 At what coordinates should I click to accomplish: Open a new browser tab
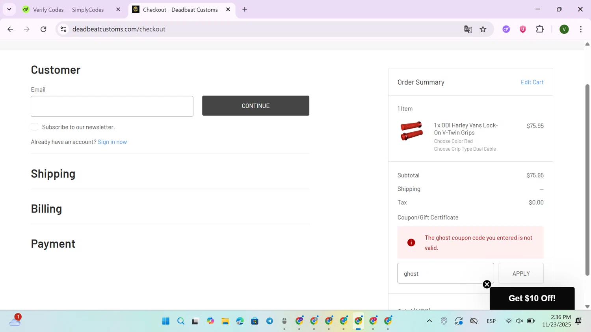click(245, 9)
